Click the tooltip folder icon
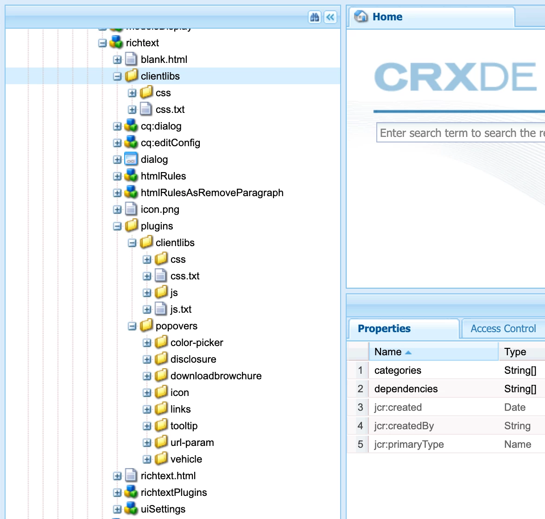 click(161, 426)
